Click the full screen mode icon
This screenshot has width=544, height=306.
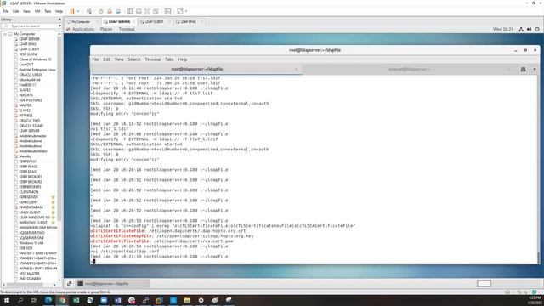(147, 11)
